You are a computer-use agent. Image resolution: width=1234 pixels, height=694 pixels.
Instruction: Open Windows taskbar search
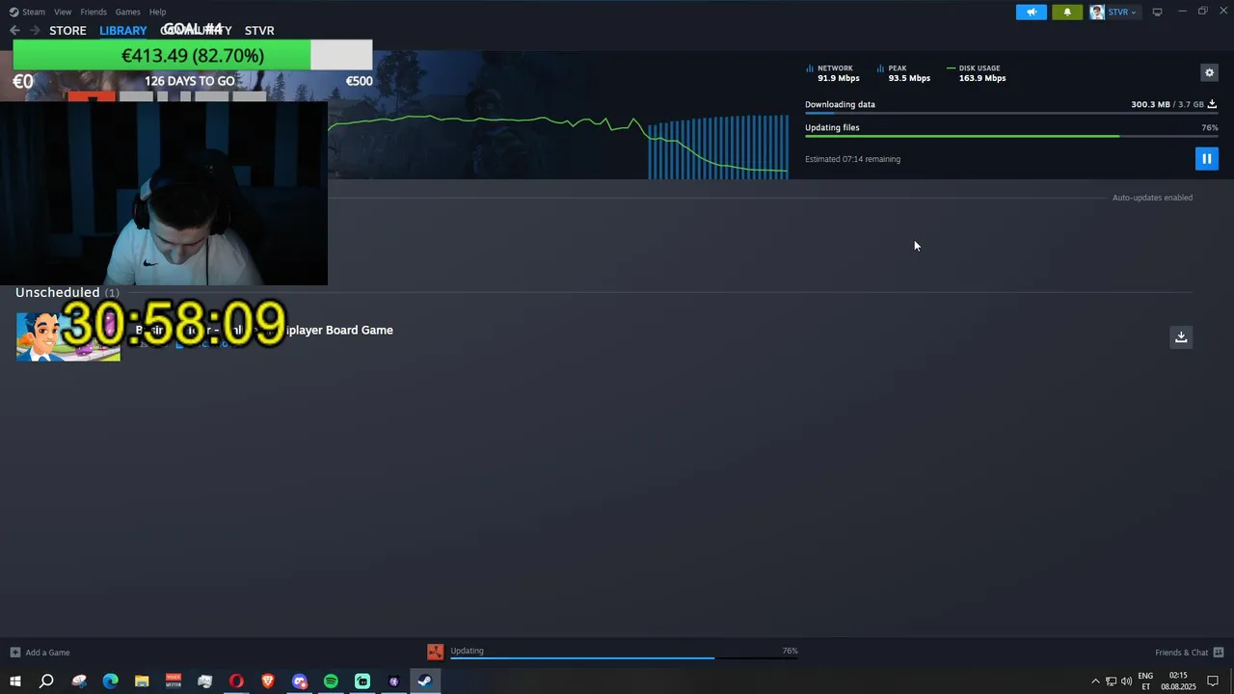[x=46, y=681]
